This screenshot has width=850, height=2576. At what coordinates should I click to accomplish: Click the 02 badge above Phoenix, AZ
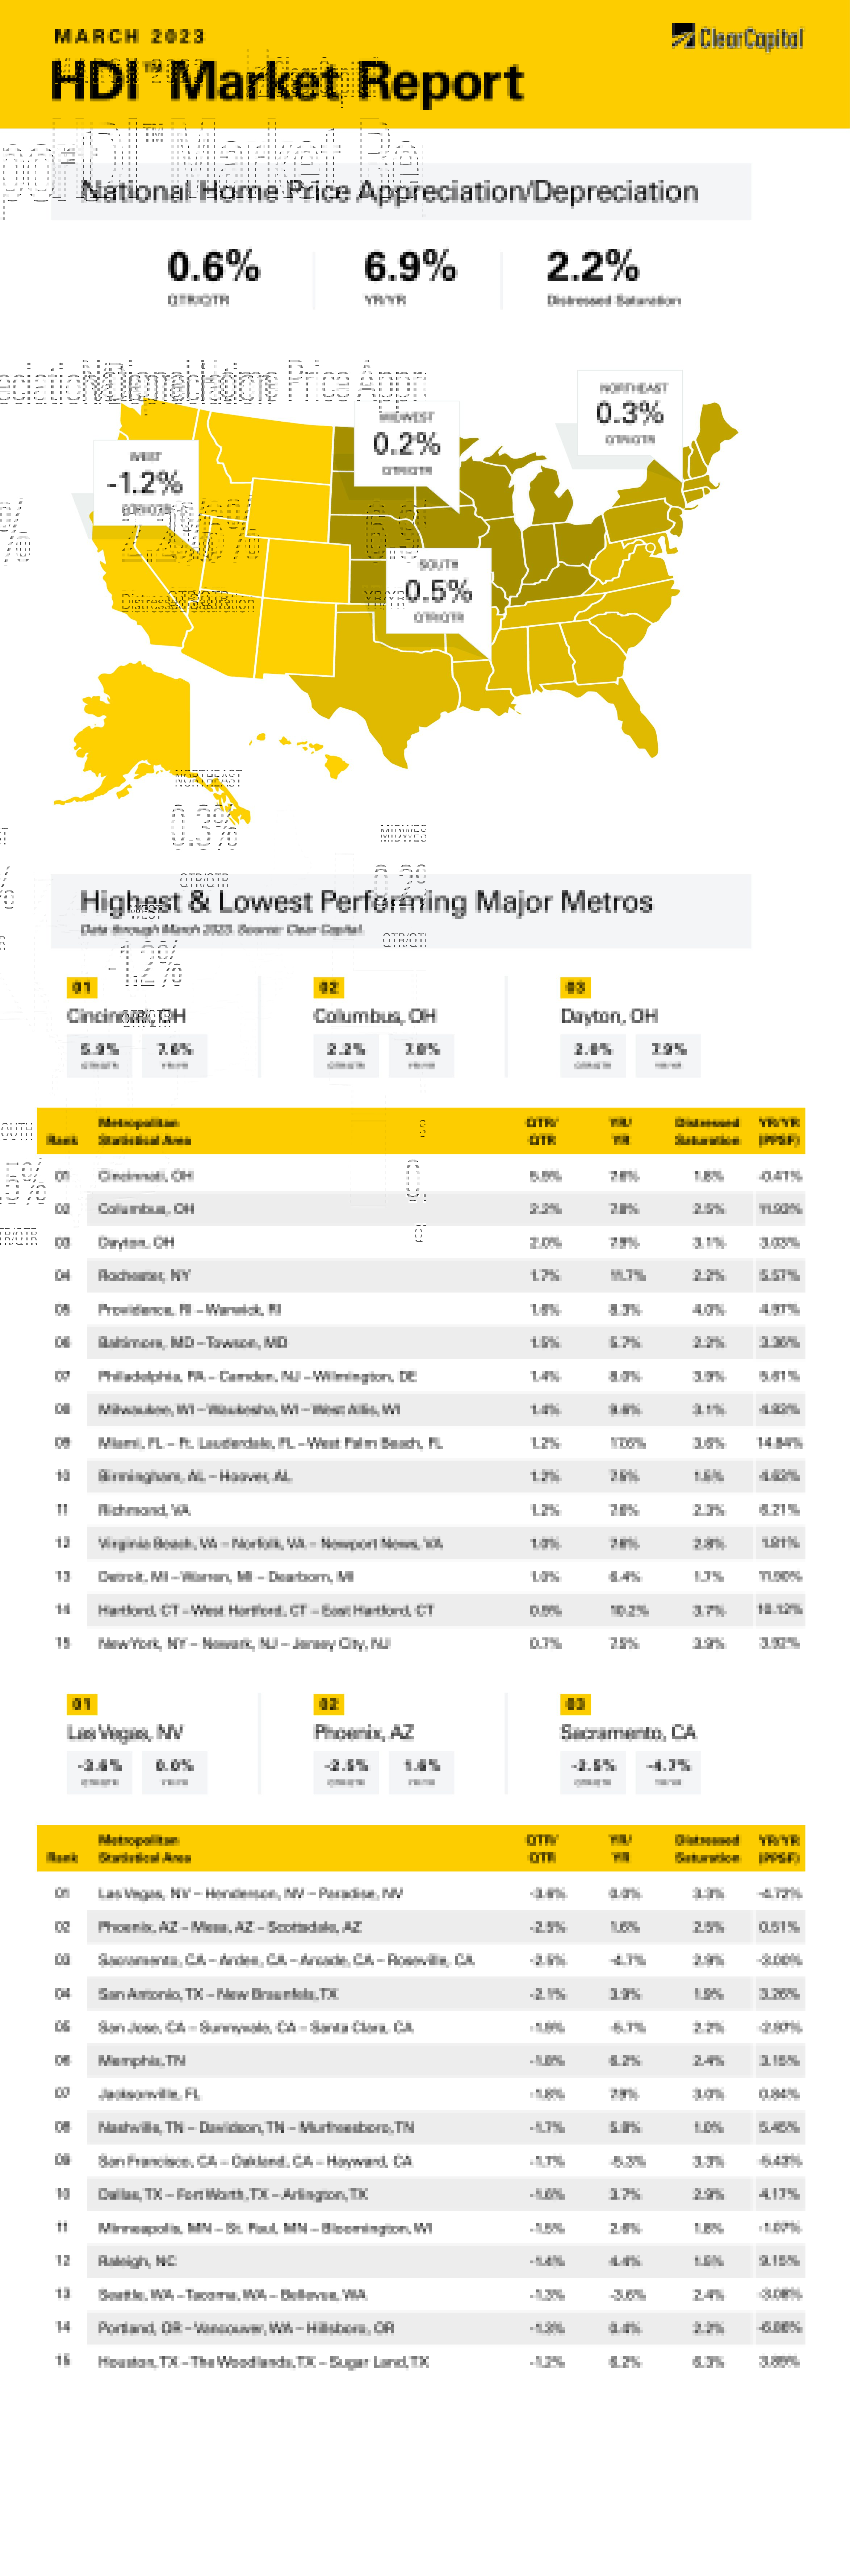328,1704
